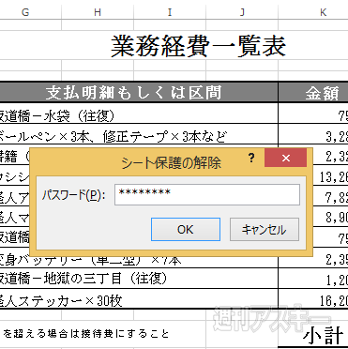Select the amount cell starting 2,32
348x349 pixels.
pyautogui.click(x=331, y=155)
